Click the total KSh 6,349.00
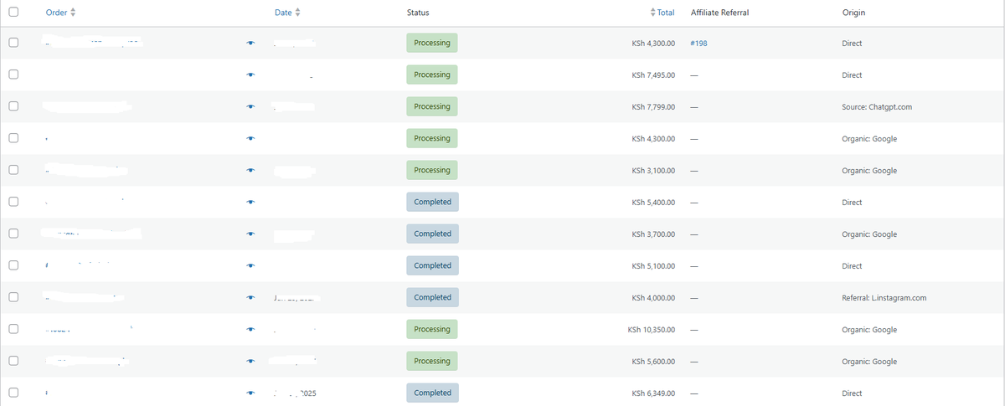The width and height of the screenshot is (1005, 406). (x=653, y=393)
